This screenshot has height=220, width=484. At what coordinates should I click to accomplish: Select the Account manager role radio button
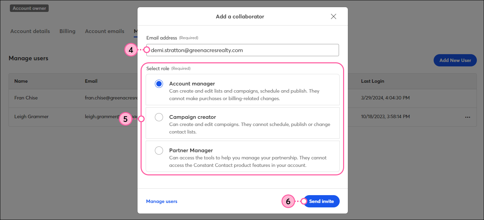coord(159,84)
